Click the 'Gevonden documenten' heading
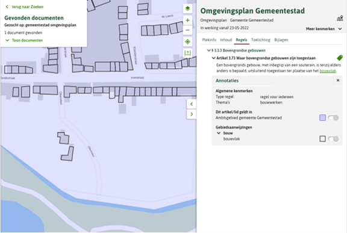 34,18
